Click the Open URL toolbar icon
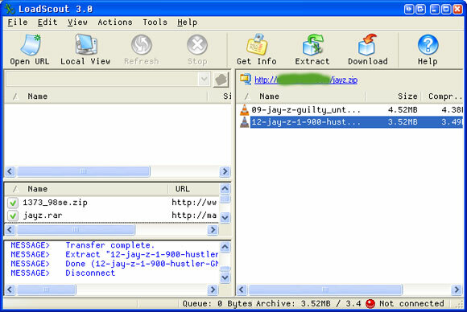This screenshot has height=312, width=467. [30, 50]
